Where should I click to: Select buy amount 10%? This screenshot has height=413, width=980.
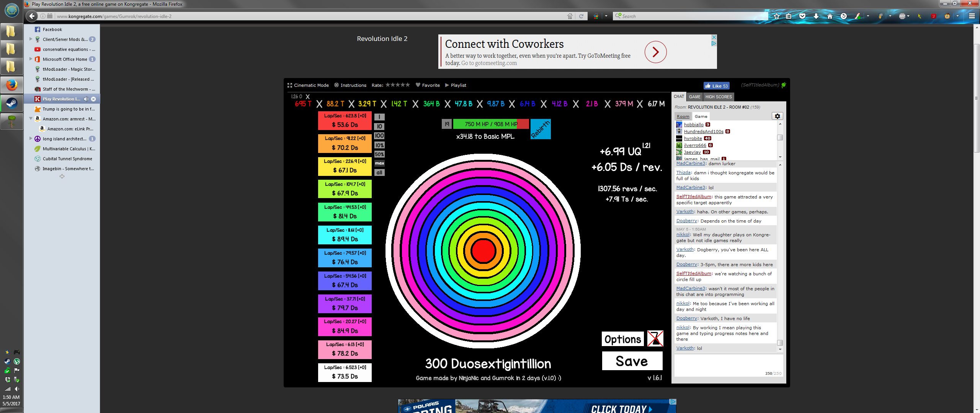point(379,145)
